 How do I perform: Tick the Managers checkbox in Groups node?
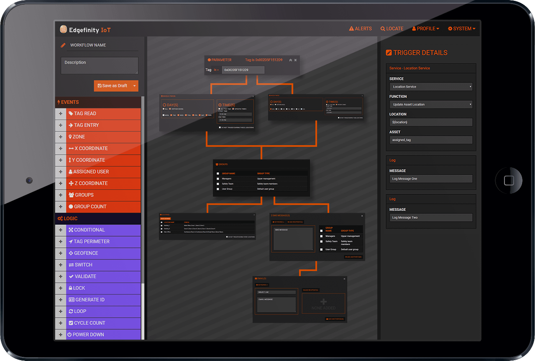coord(218,179)
